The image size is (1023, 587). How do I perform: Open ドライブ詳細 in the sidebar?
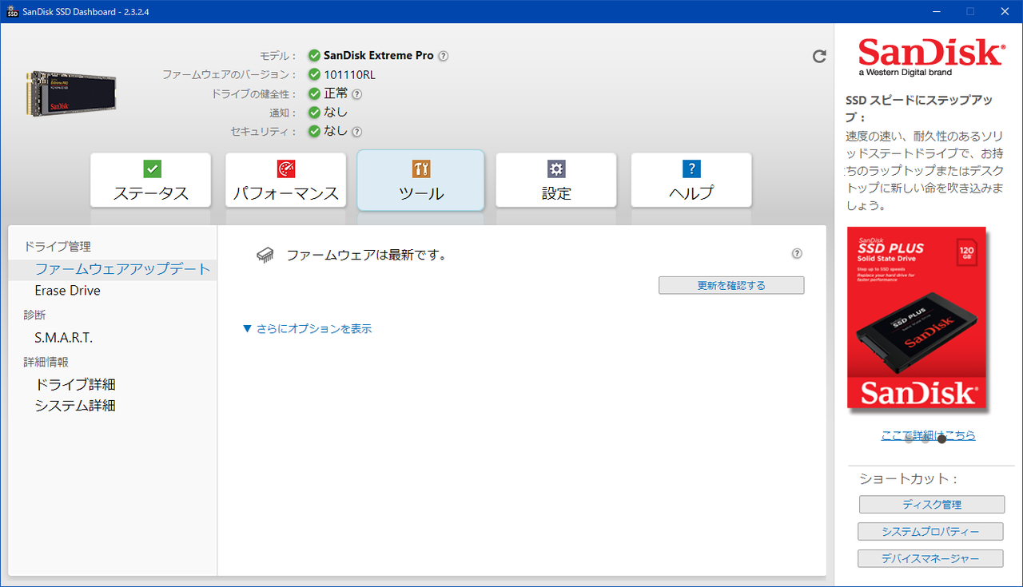75,385
